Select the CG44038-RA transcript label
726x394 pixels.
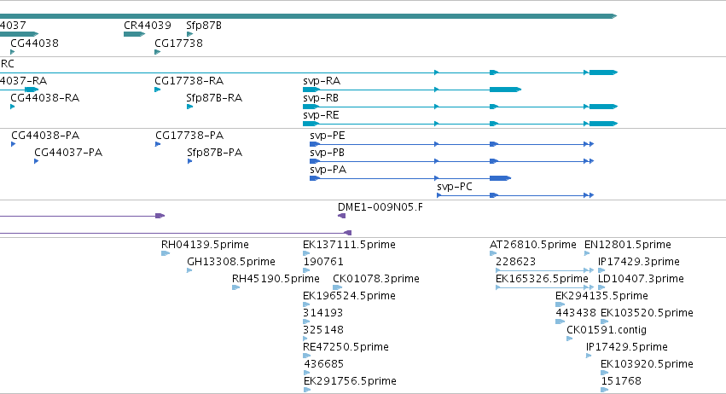click(45, 98)
